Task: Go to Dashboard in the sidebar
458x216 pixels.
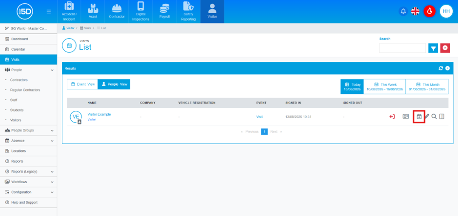Action: 29,39
